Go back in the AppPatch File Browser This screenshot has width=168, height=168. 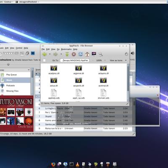coord(45,54)
